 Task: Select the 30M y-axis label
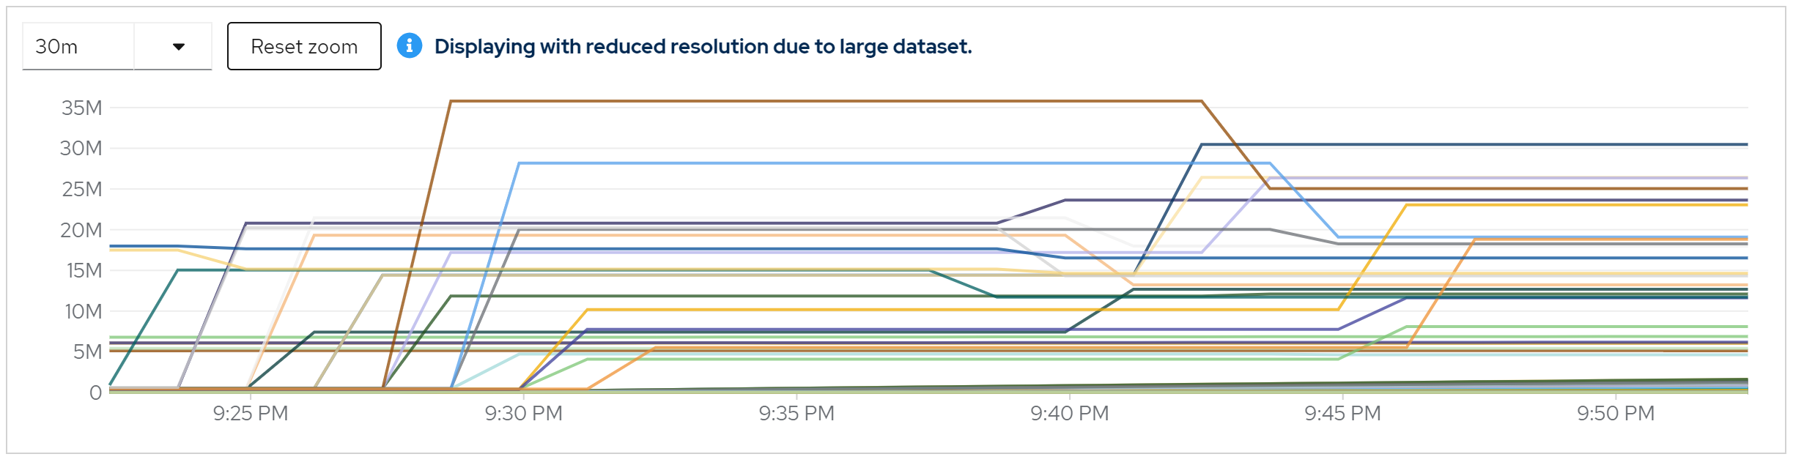81,149
